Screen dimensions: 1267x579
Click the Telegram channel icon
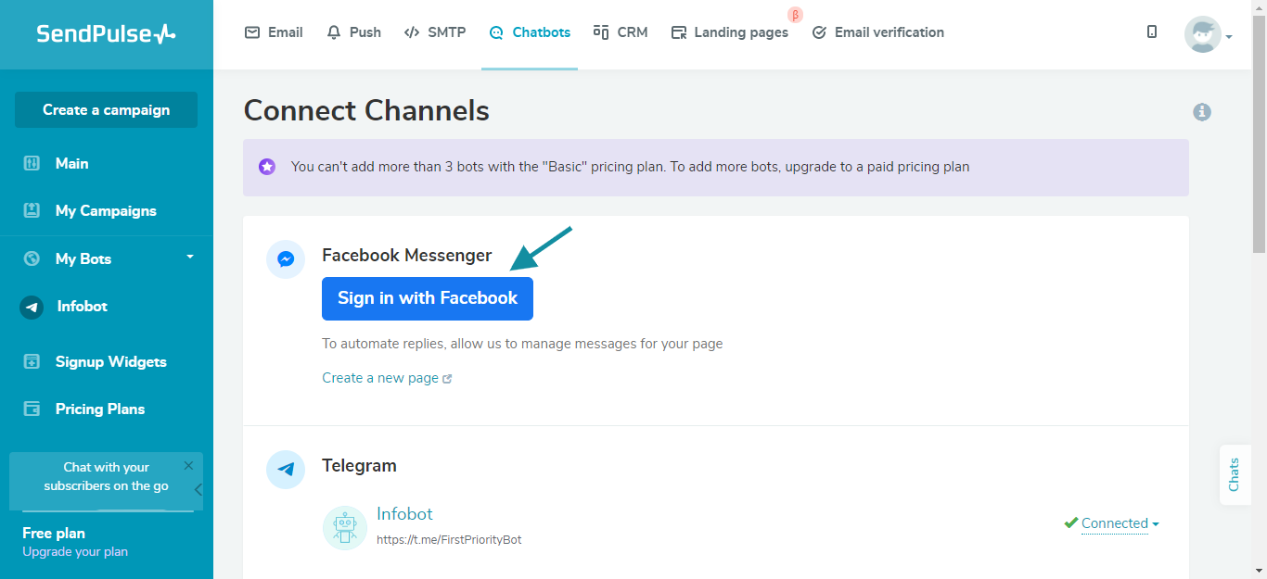pyautogui.click(x=286, y=470)
